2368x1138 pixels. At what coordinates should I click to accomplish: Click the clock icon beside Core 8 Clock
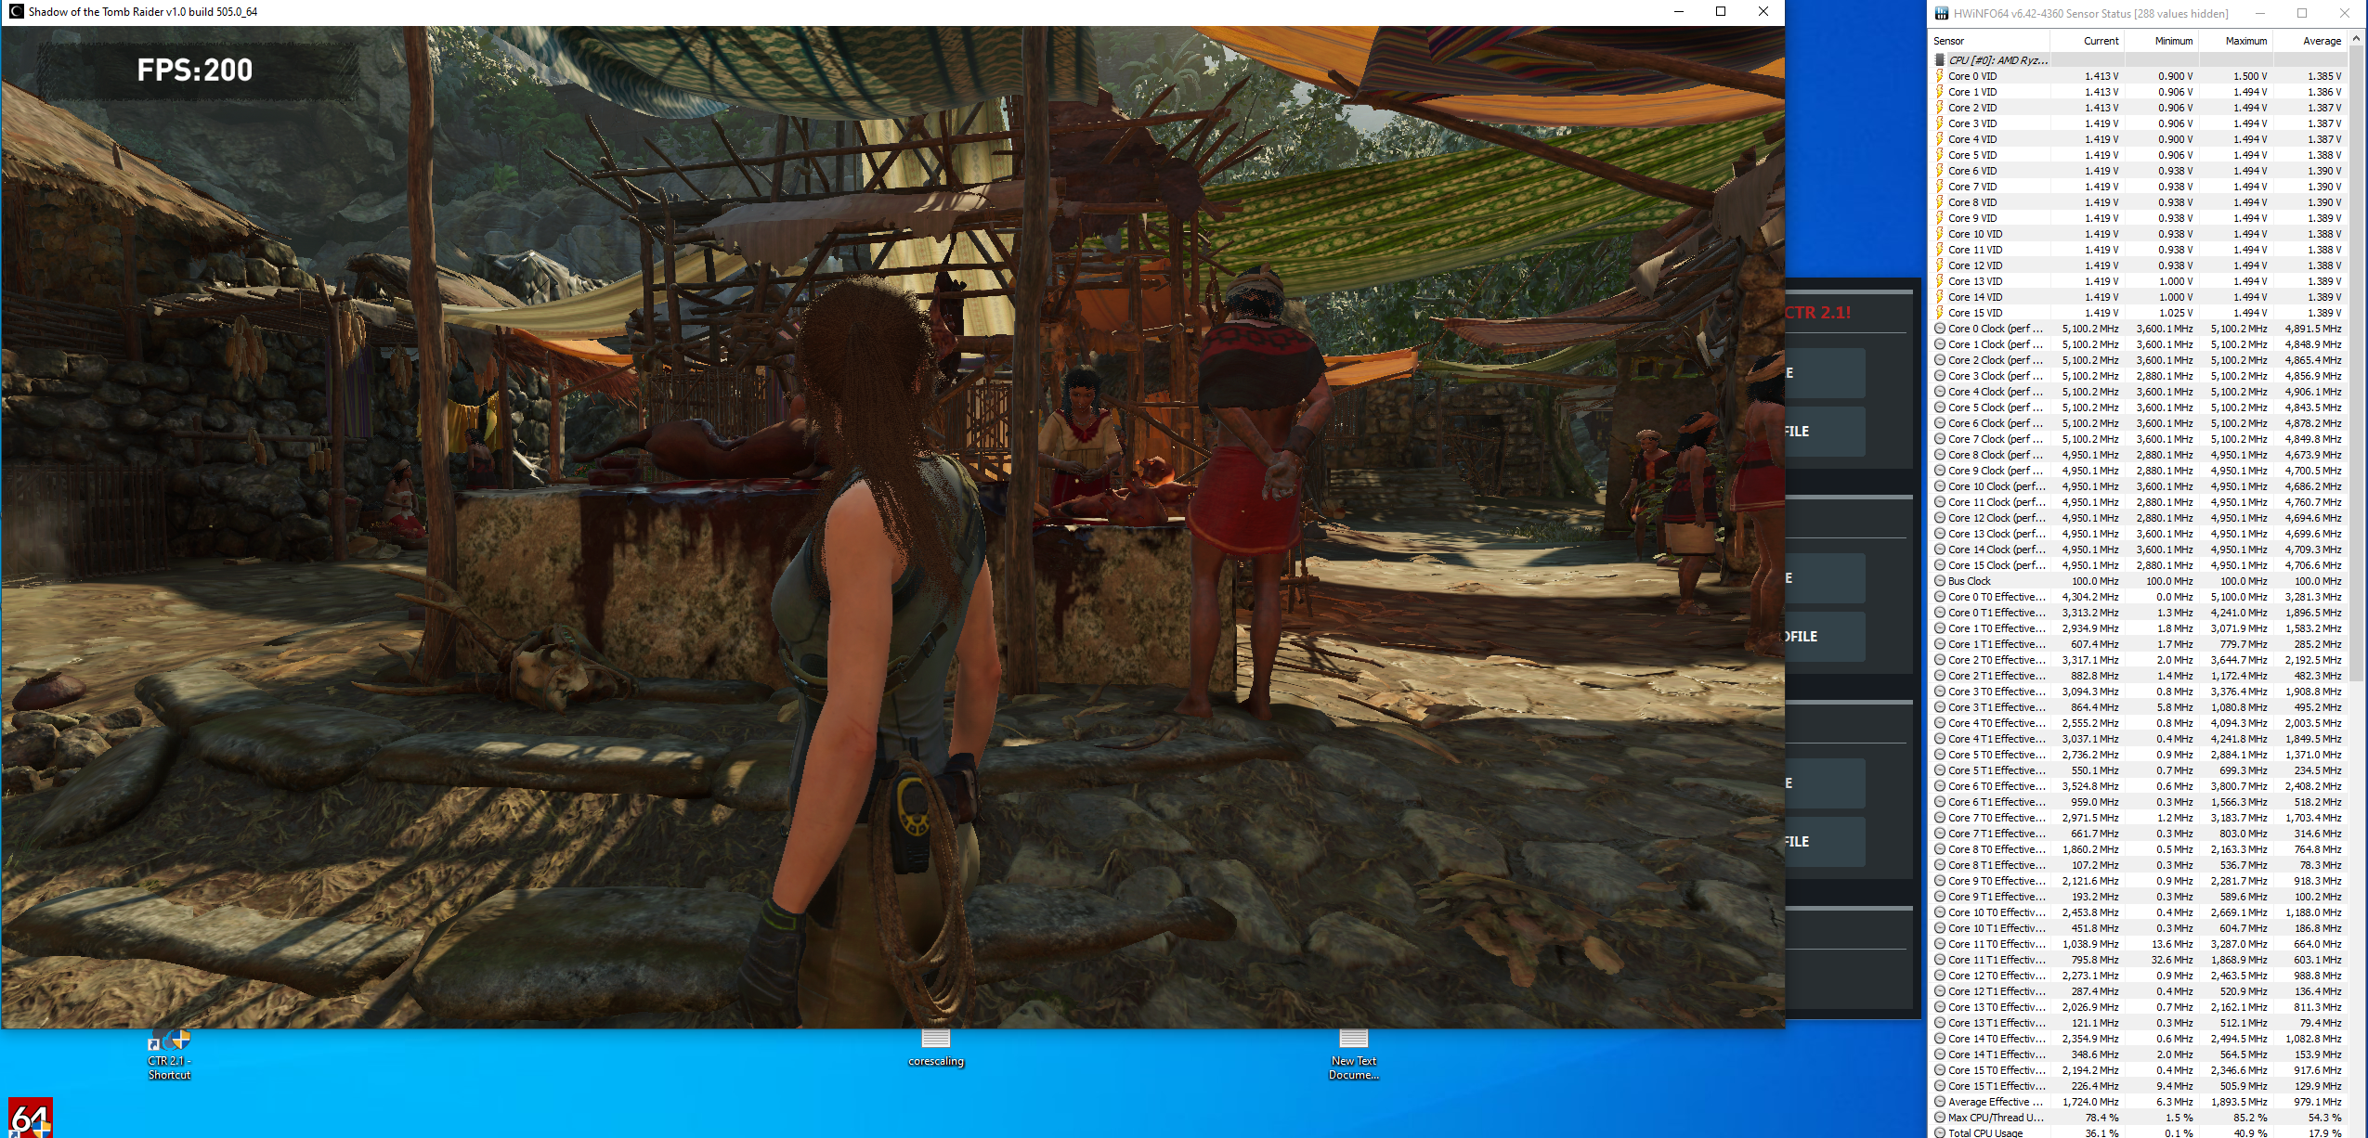[1940, 455]
